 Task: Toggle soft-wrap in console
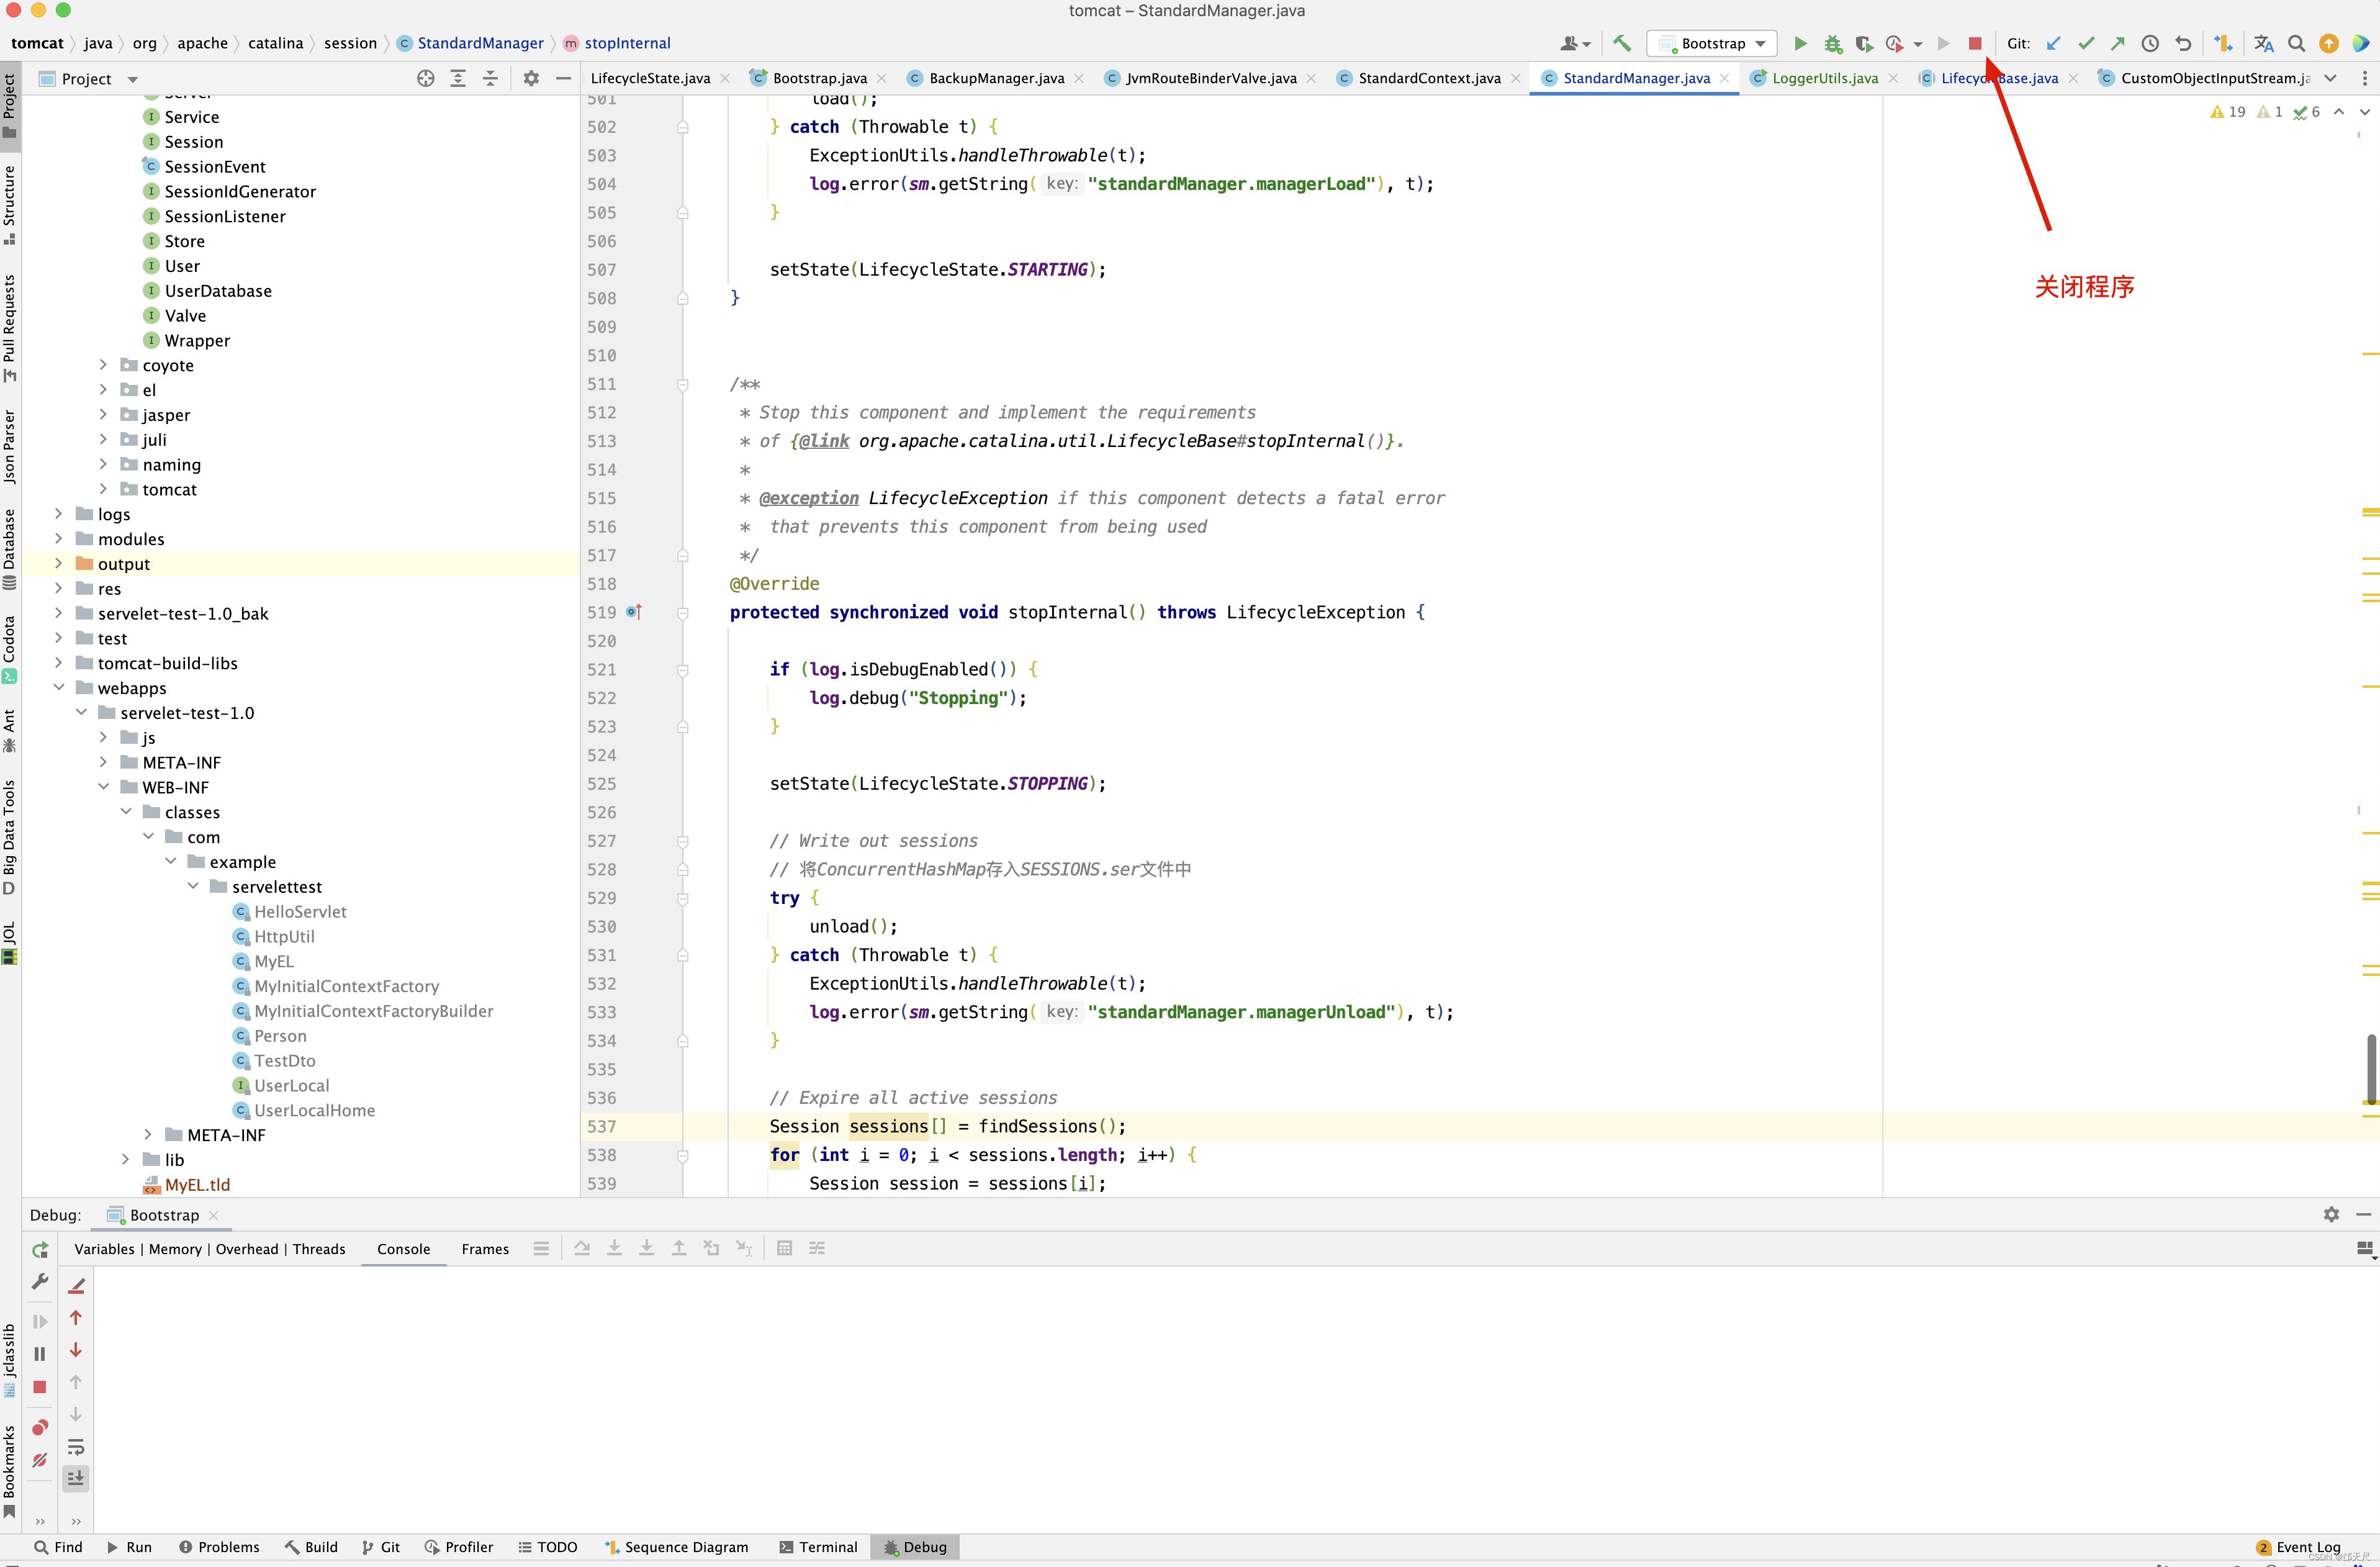tap(76, 1447)
